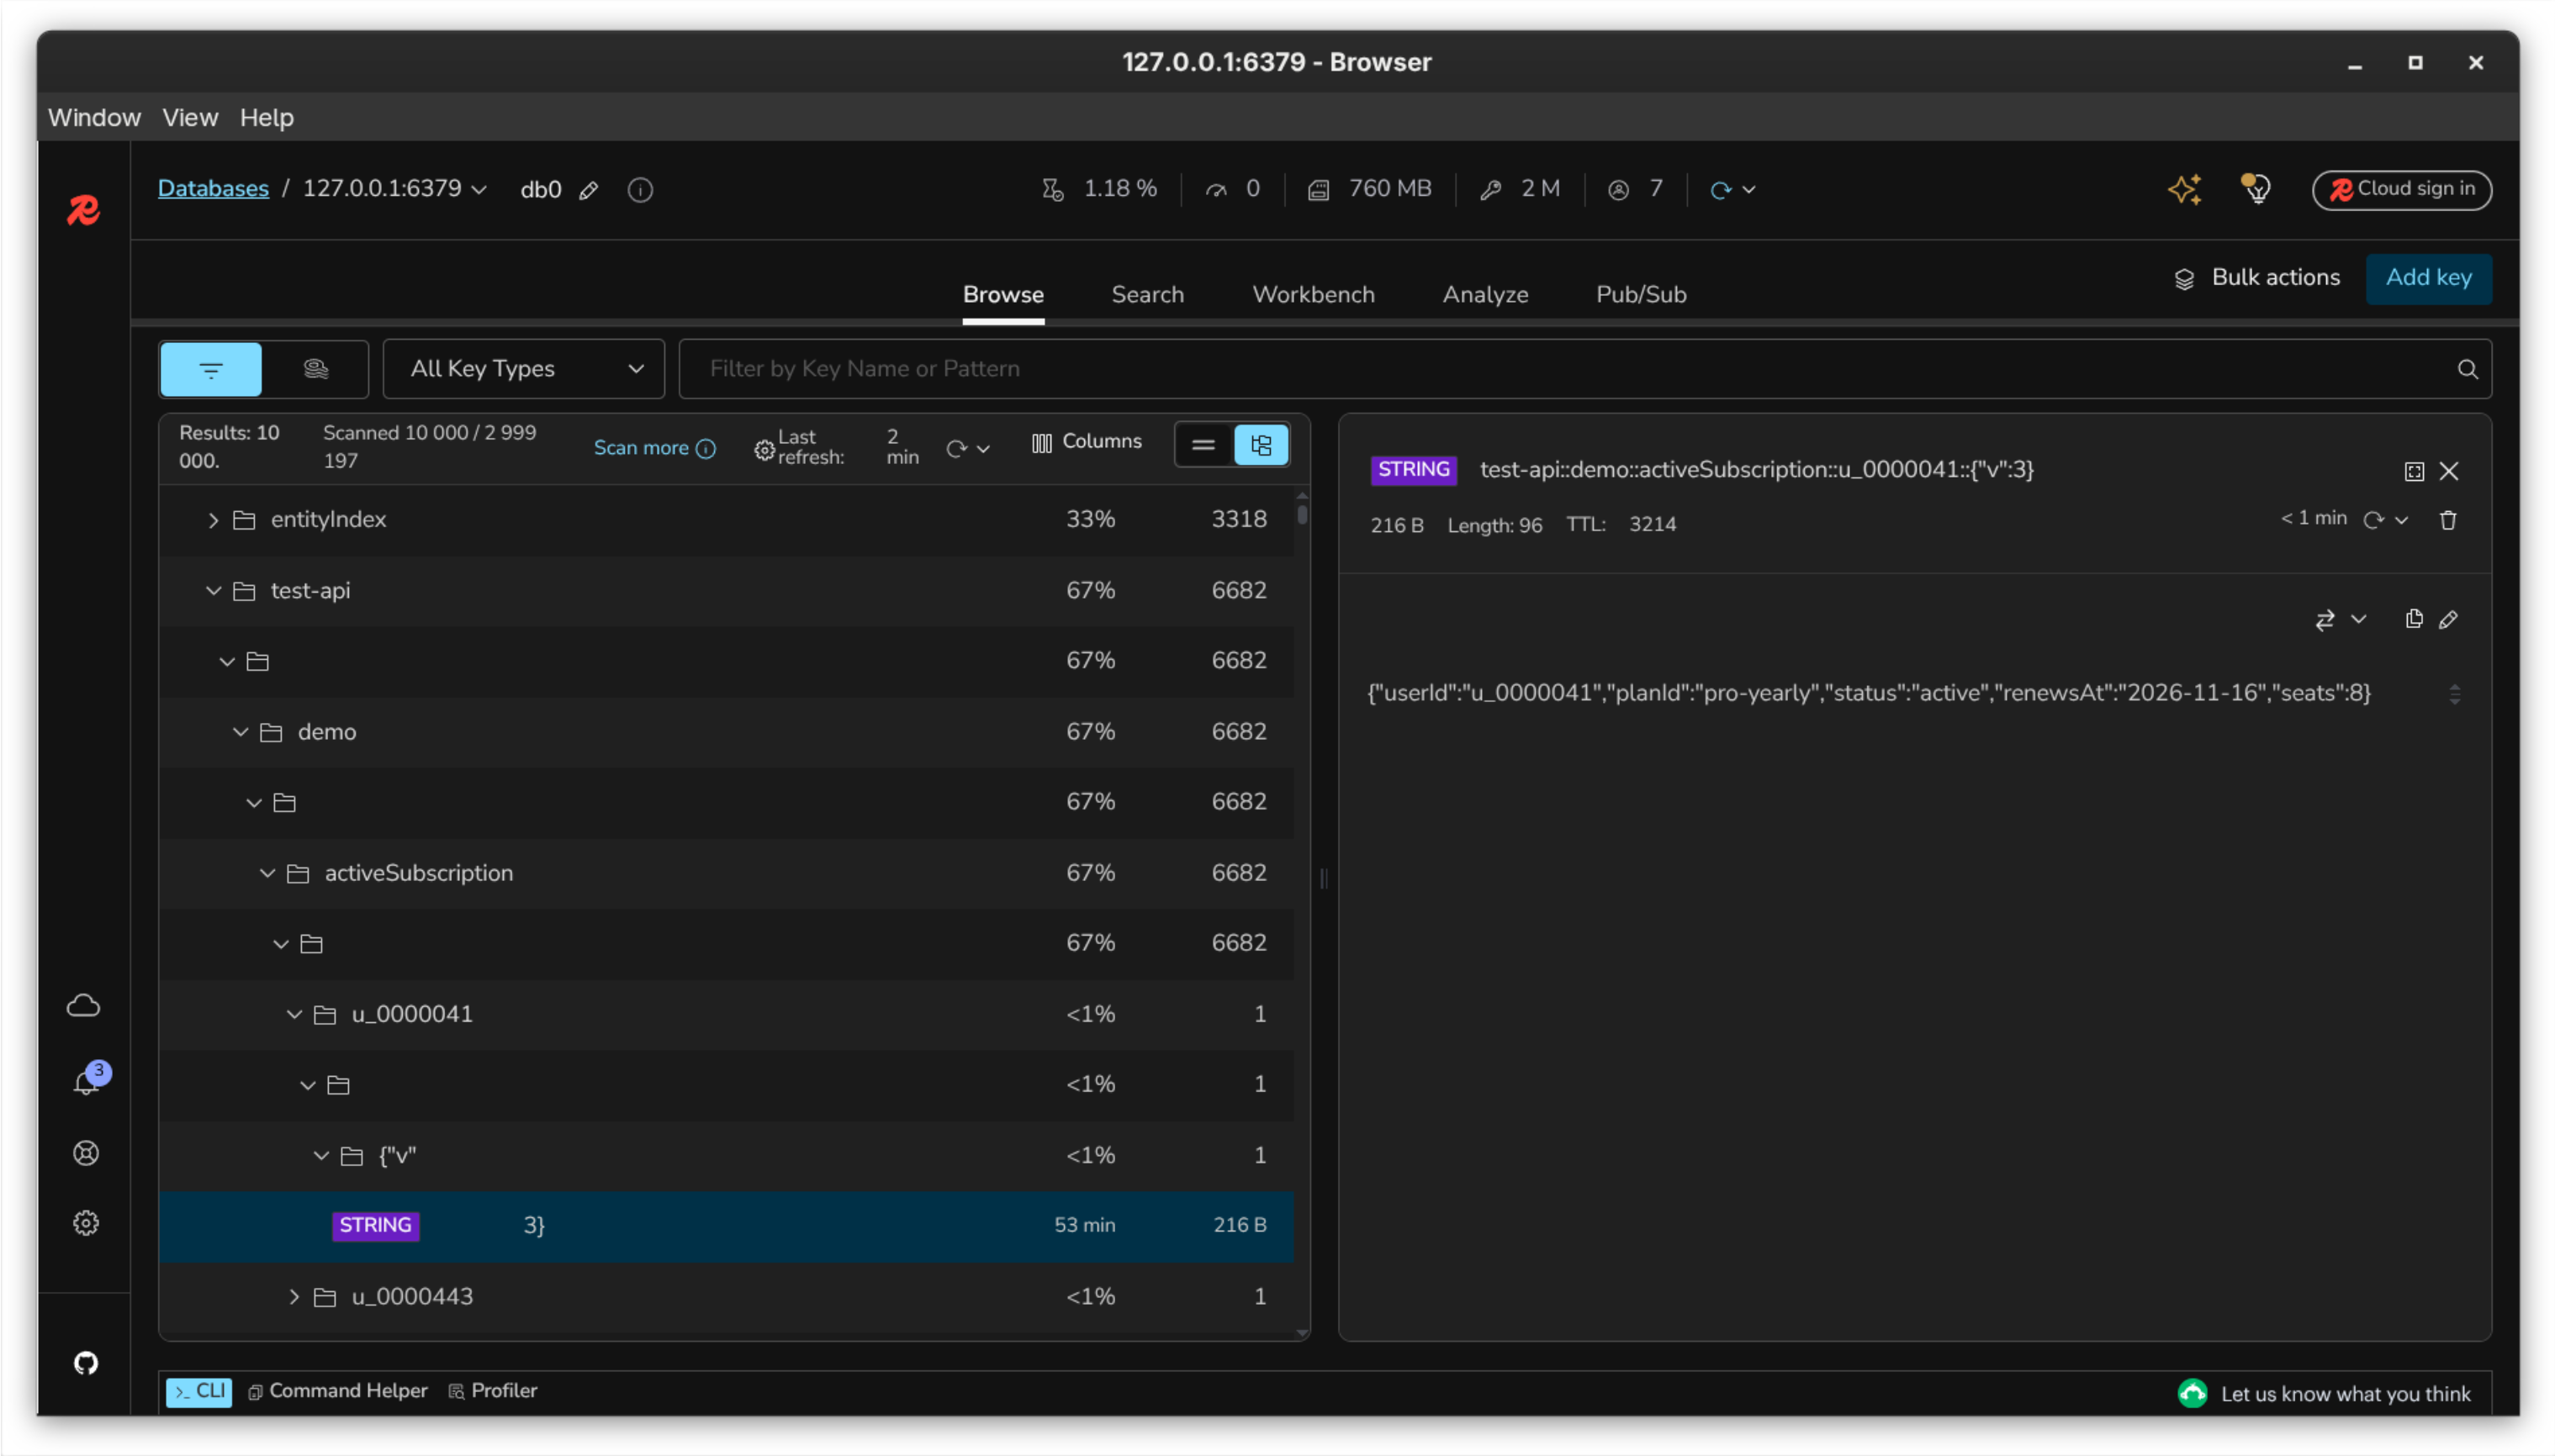Screen dimensions: 2555x1456
Task: Expand the u_0000443 folder
Action: coord(294,1297)
